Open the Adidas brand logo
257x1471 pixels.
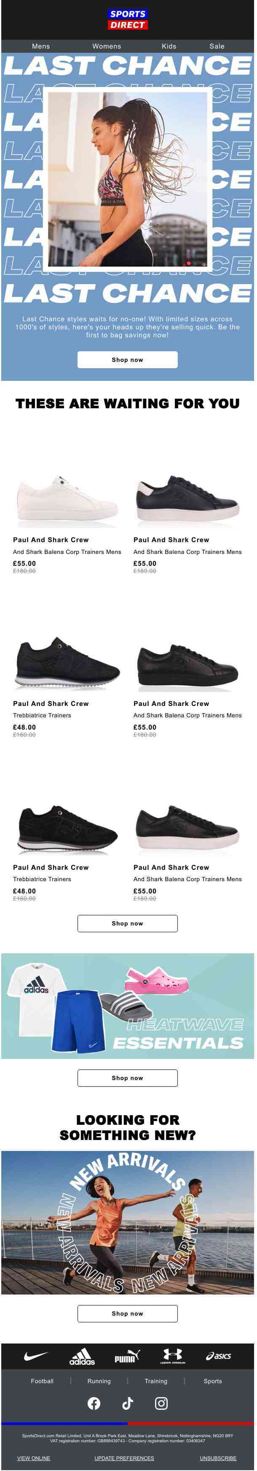click(x=82, y=1357)
